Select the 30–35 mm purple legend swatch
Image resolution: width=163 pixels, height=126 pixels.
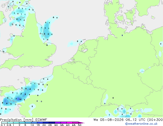[58, 123]
